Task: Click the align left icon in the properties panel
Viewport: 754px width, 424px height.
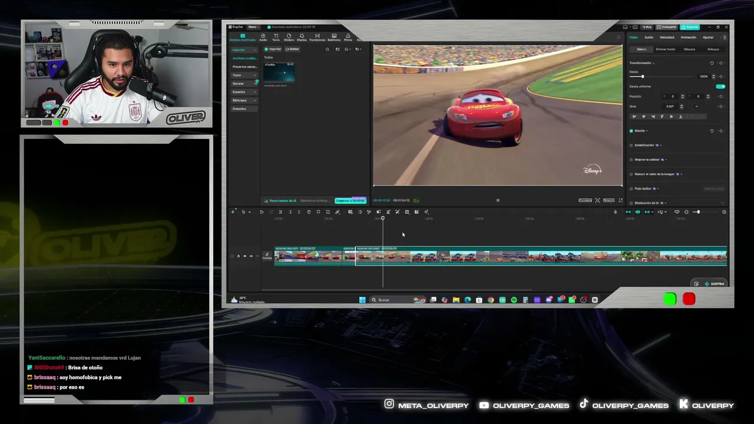Action: pyautogui.click(x=634, y=117)
